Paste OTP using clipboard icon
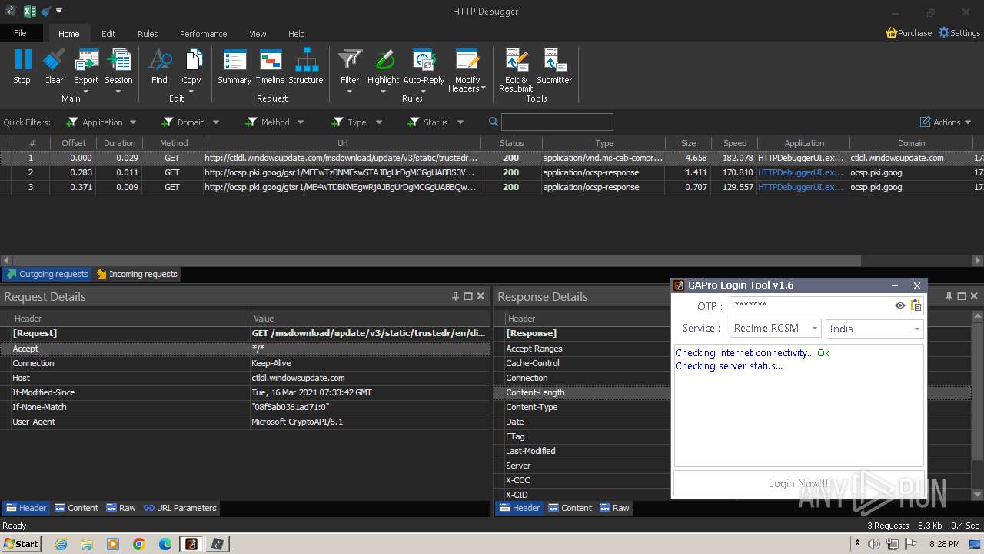 [x=916, y=305]
